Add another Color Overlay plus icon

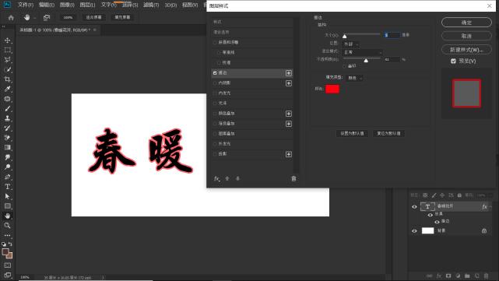(289, 114)
